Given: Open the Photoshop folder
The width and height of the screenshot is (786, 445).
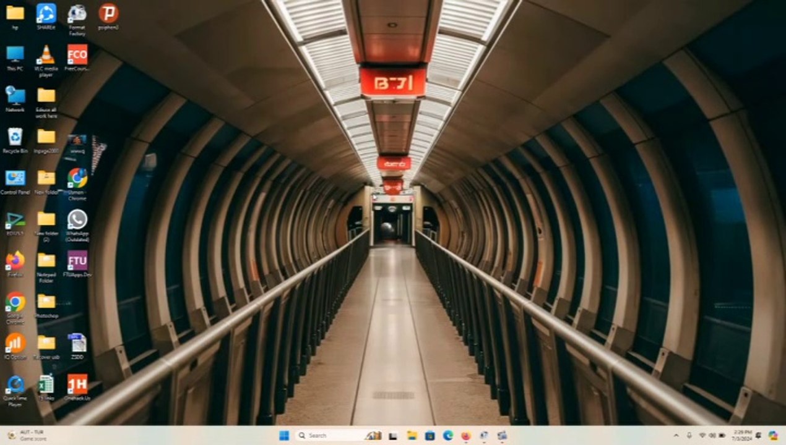Looking at the screenshot, I should [x=46, y=305].
